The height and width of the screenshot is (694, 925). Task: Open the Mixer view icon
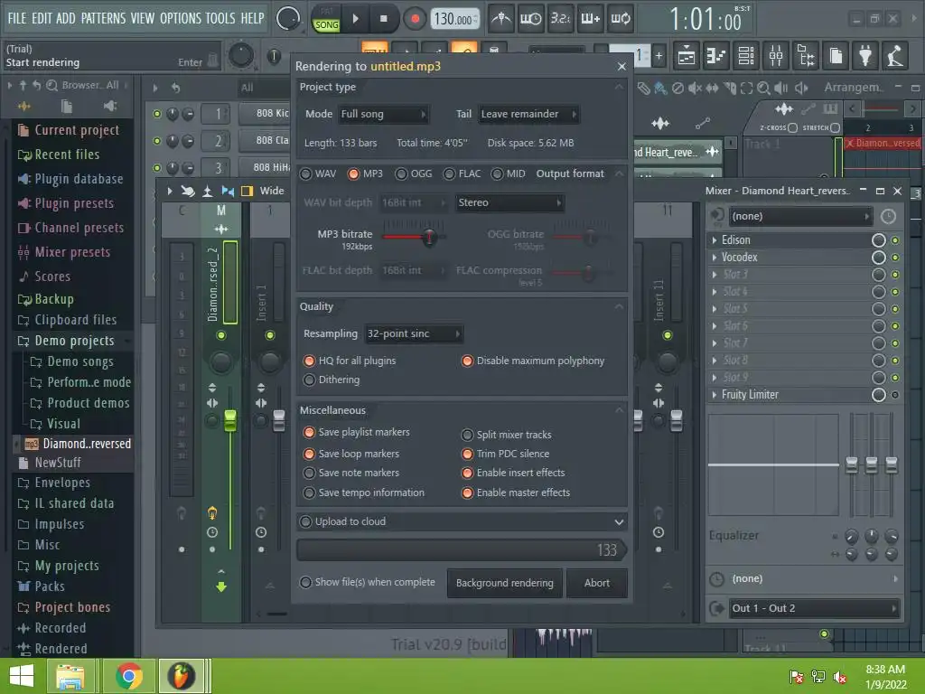click(776, 55)
